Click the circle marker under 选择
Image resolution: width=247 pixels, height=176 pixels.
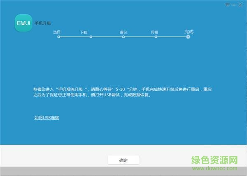point(59,37)
